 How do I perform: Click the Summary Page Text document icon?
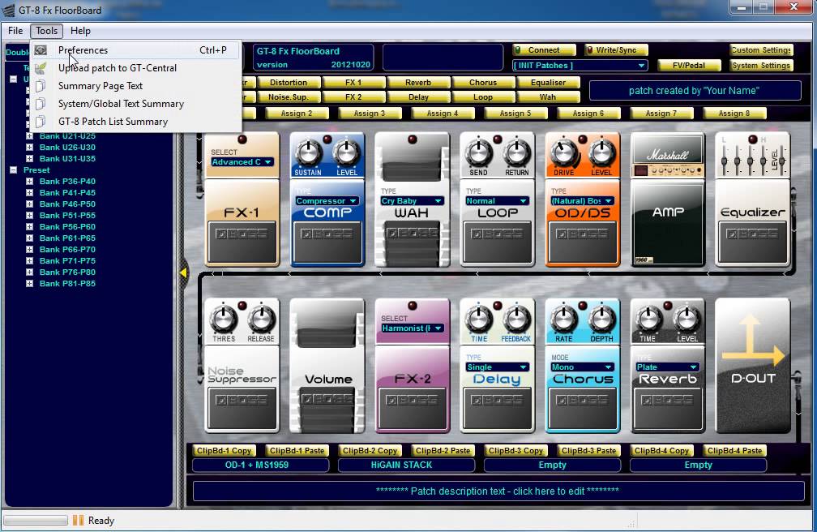(x=41, y=85)
